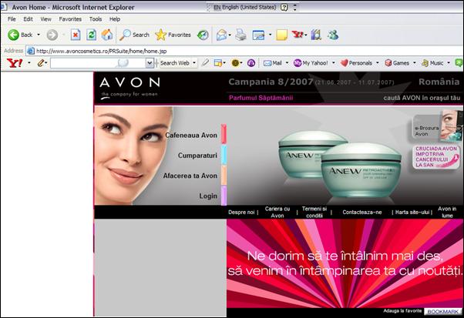Open the Help menu
The image size is (464, 318).
(x=115, y=19)
